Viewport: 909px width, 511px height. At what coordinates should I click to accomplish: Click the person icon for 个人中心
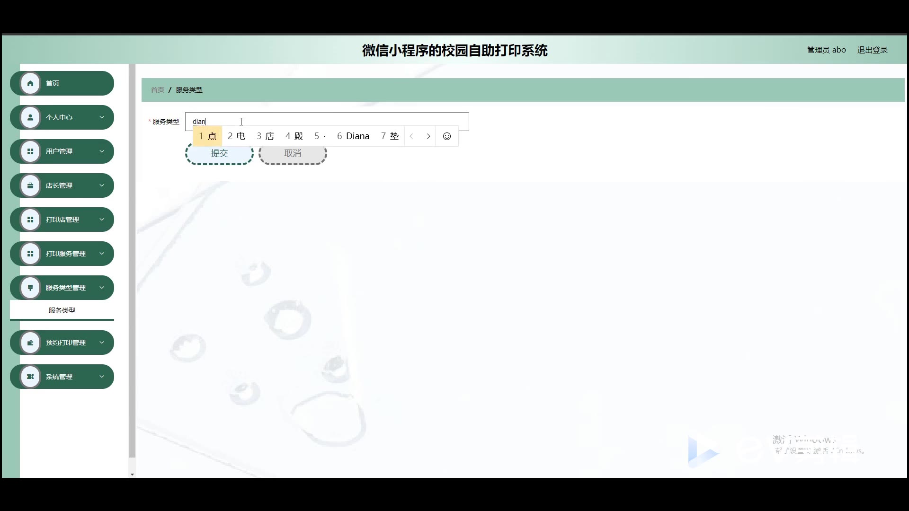30,117
